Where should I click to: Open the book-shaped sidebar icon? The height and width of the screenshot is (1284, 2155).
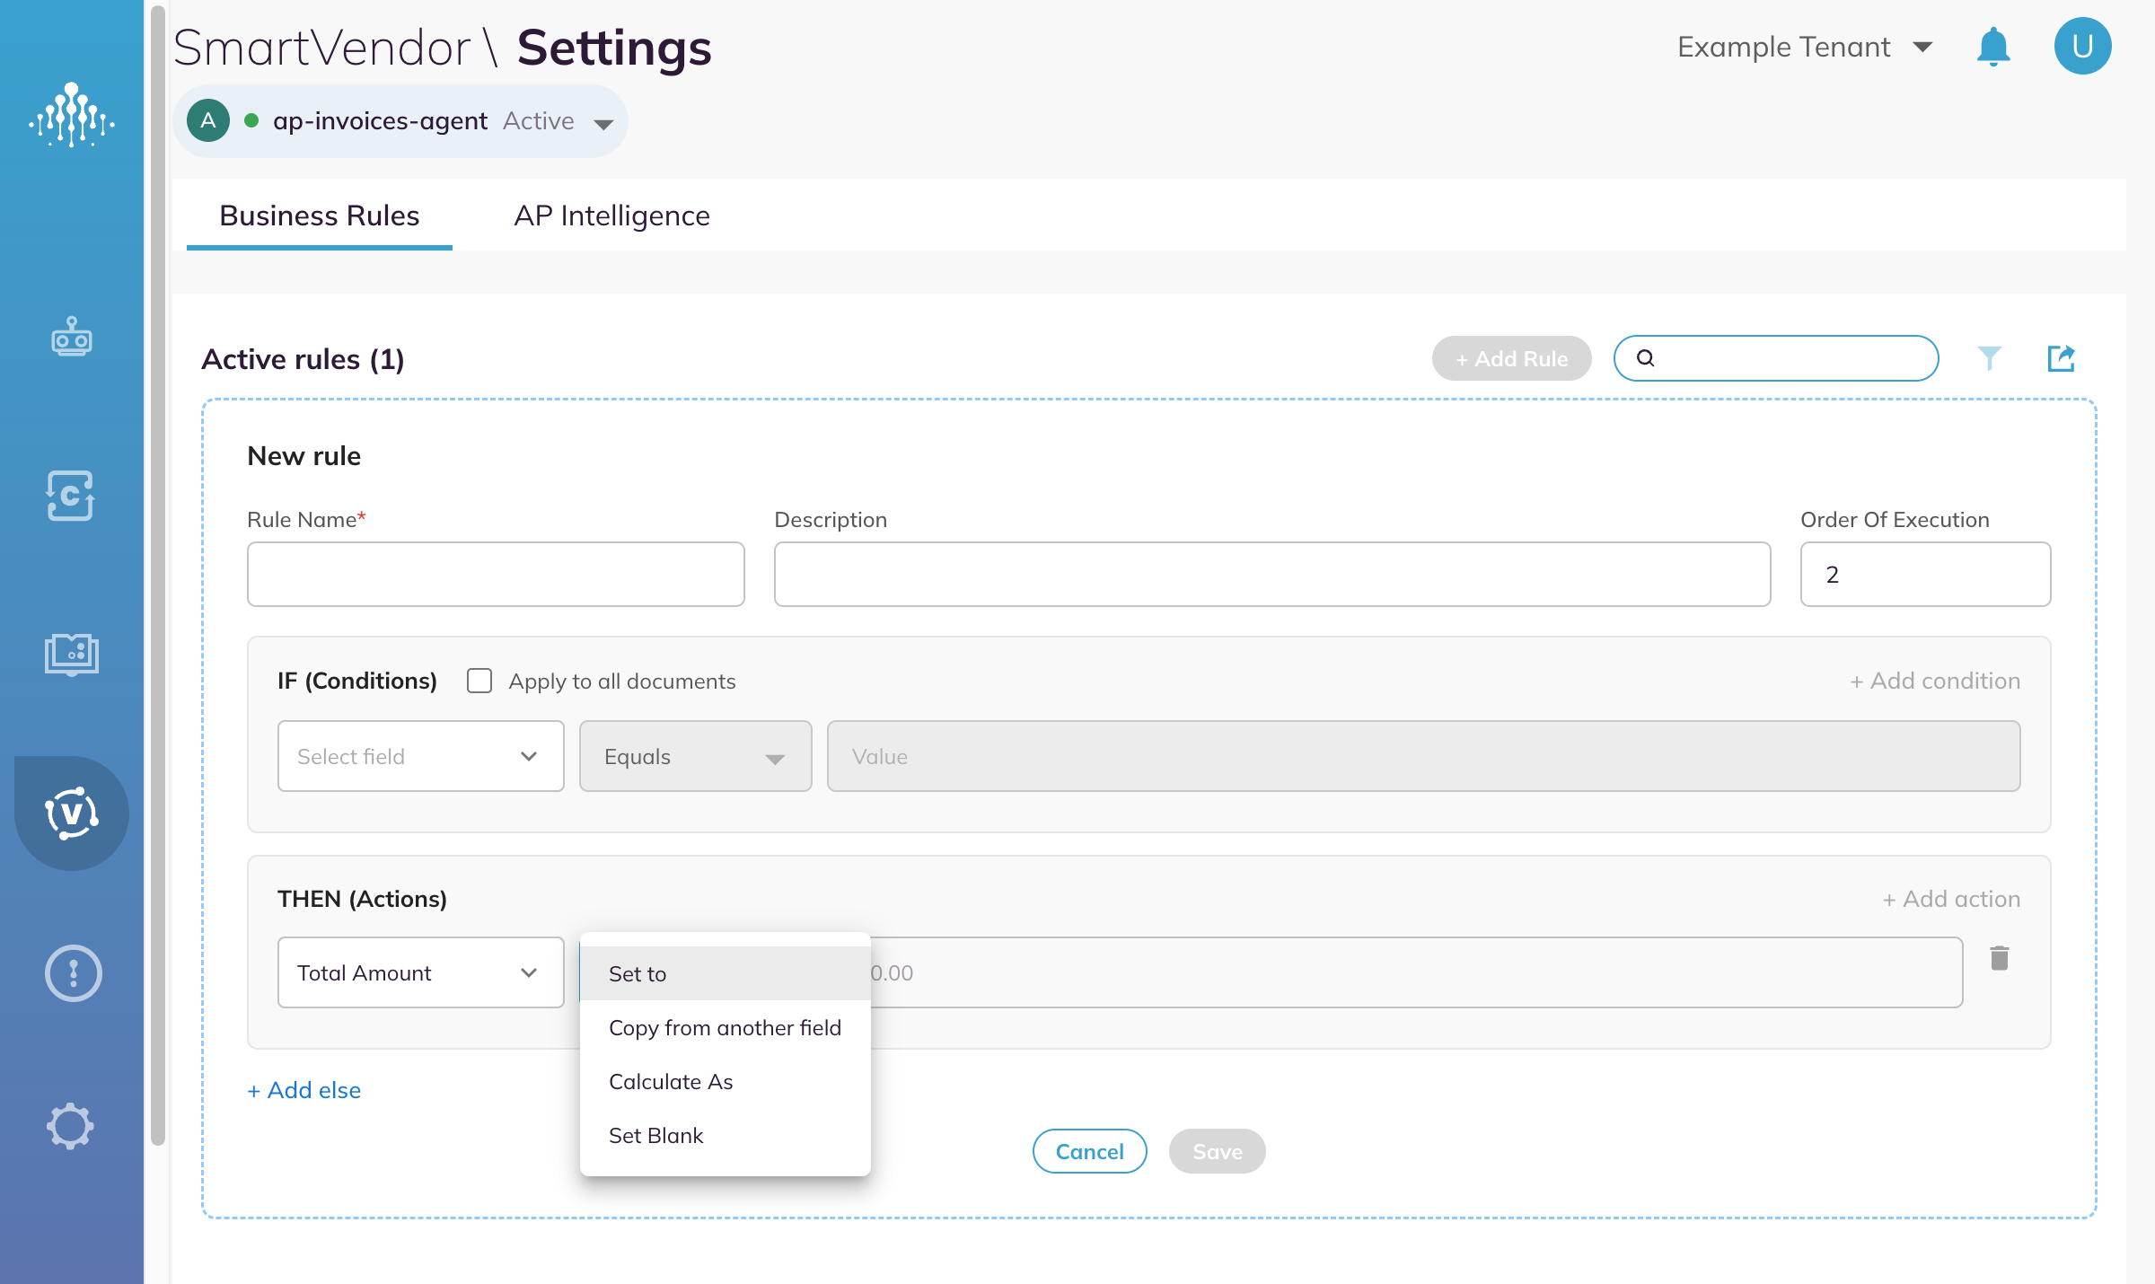pos(72,654)
